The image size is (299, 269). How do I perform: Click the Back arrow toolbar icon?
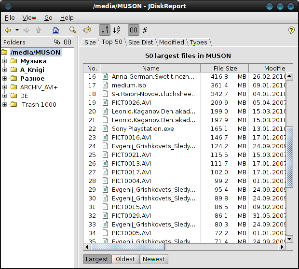tap(8, 30)
